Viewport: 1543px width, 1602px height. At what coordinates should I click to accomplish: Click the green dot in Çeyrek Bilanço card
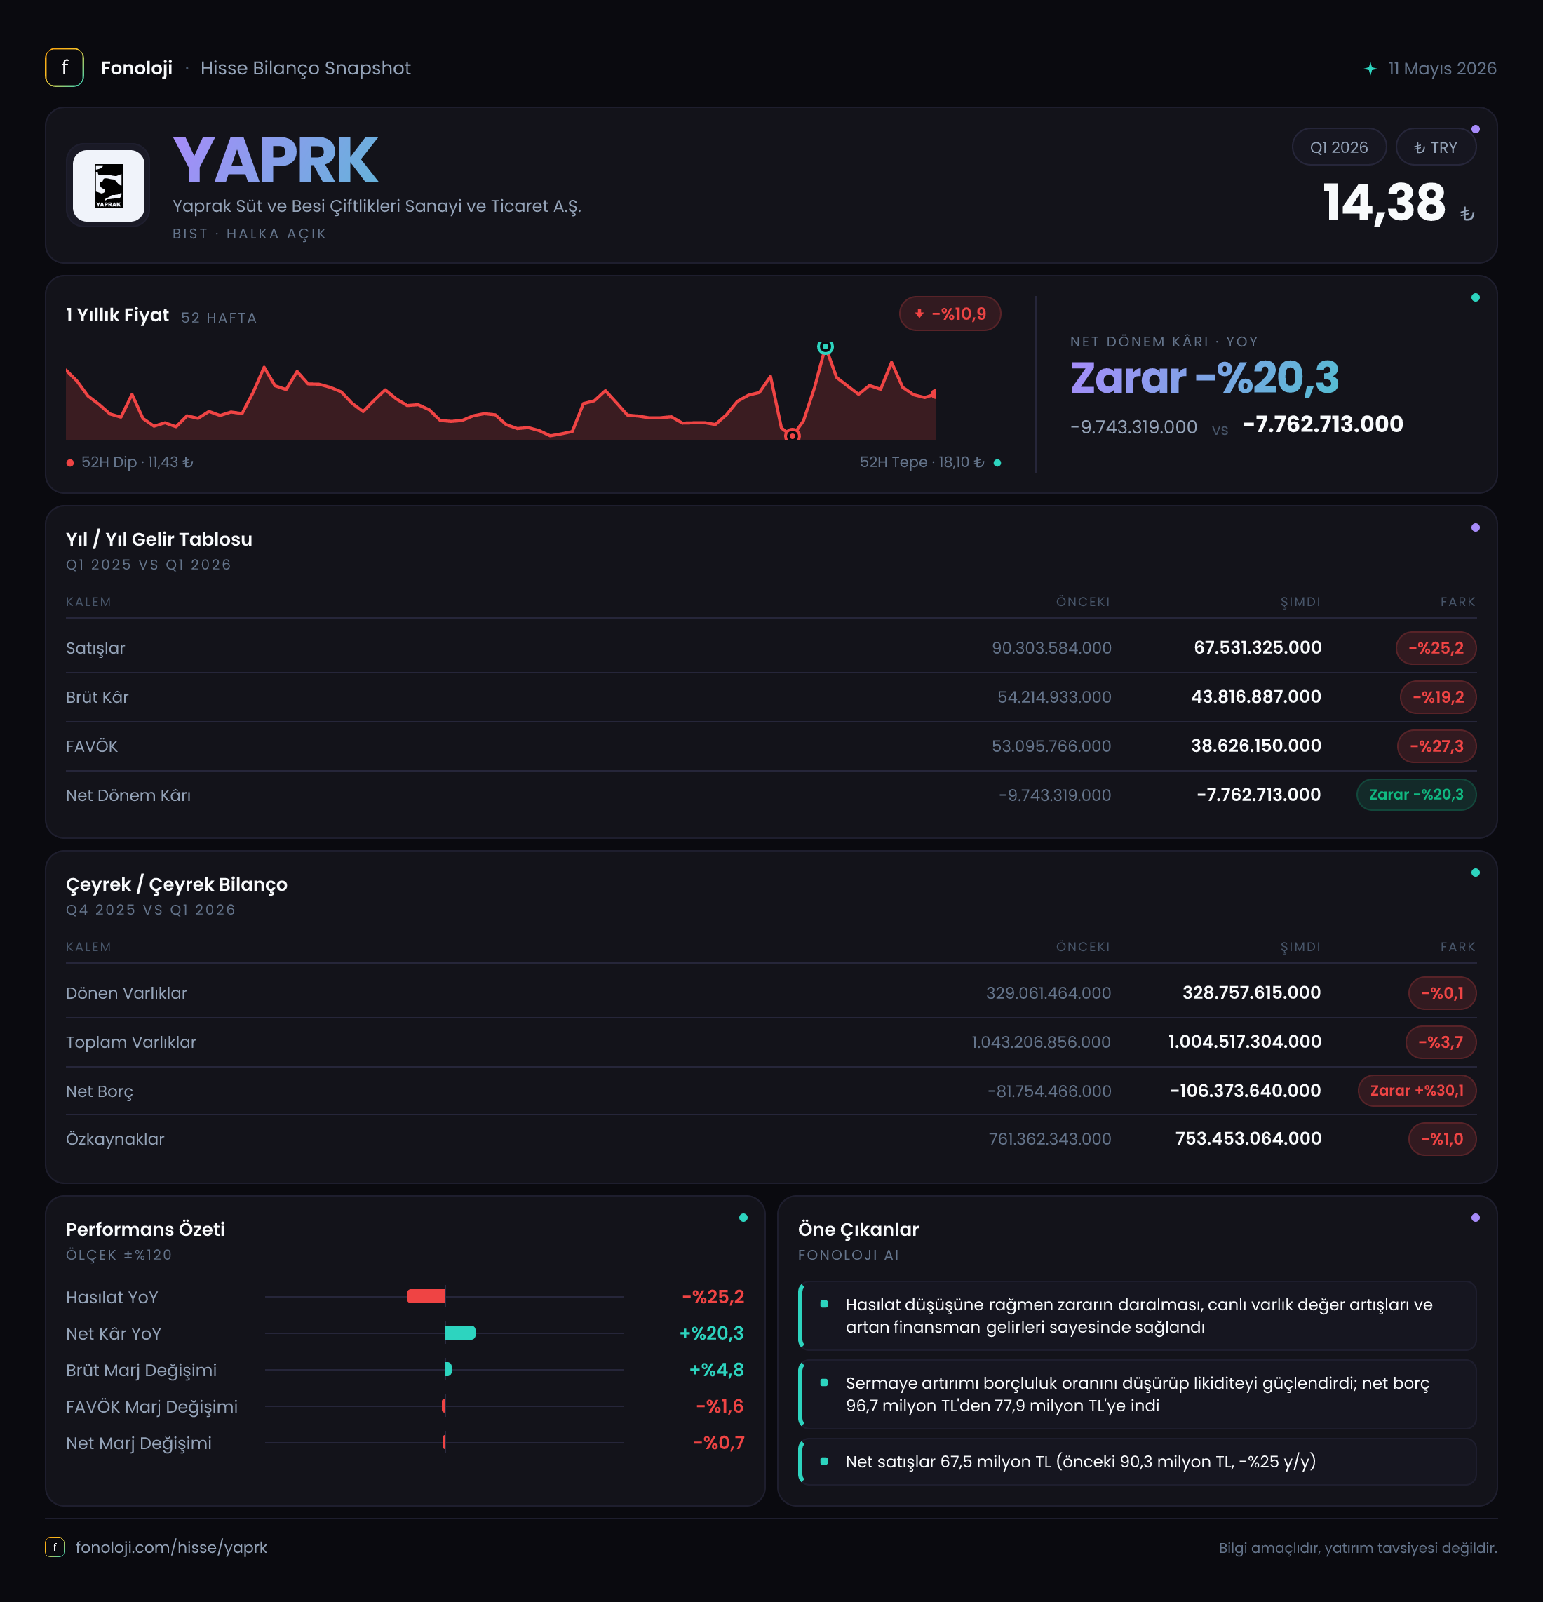click(x=1475, y=873)
